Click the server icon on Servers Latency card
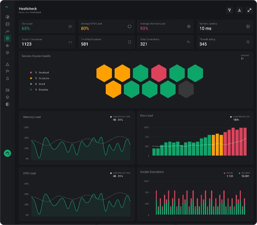This screenshot has height=225, width=257. point(248,26)
